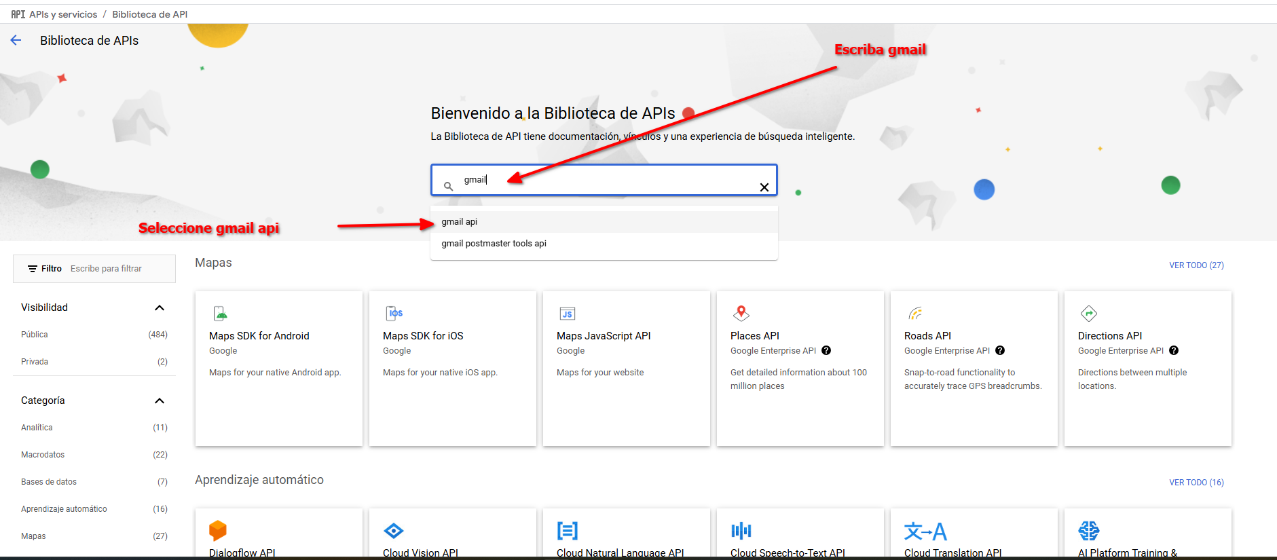1277x560 pixels.
Task: Choose 'gmail postmaster tools api' suggestion
Action: point(494,244)
